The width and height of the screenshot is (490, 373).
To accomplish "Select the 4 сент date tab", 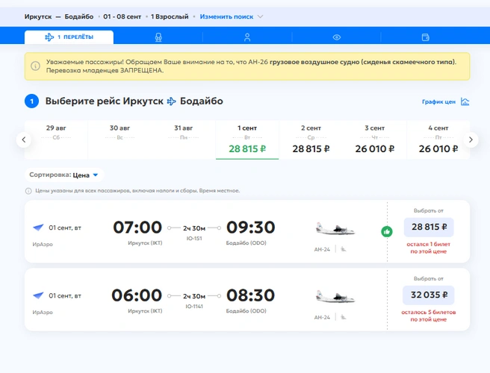I will (438, 140).
